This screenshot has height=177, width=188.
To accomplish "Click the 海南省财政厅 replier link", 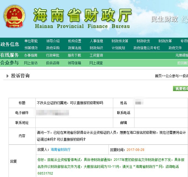I will [x=60, y=150].
